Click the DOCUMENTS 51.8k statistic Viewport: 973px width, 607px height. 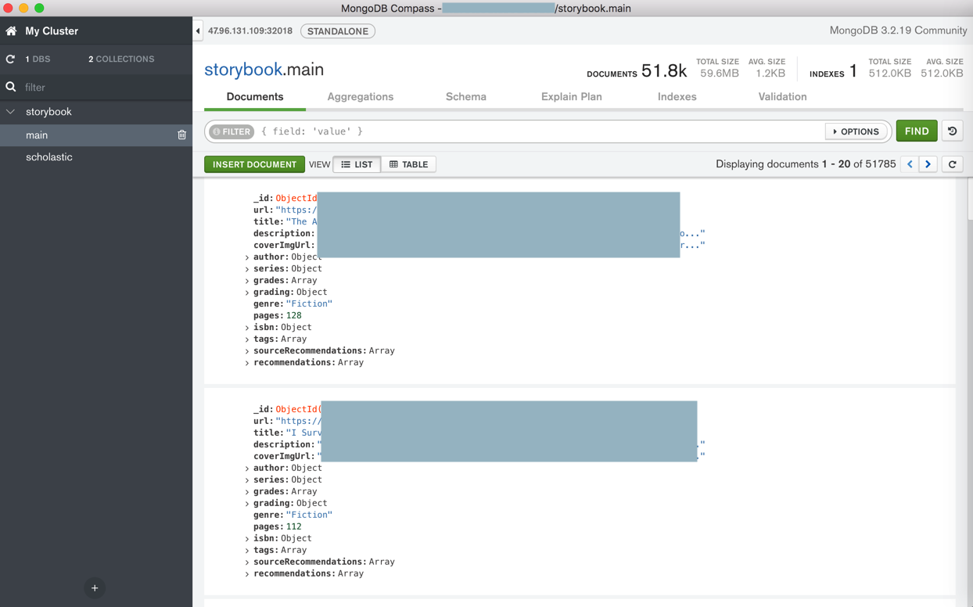(x=637, y=71)
